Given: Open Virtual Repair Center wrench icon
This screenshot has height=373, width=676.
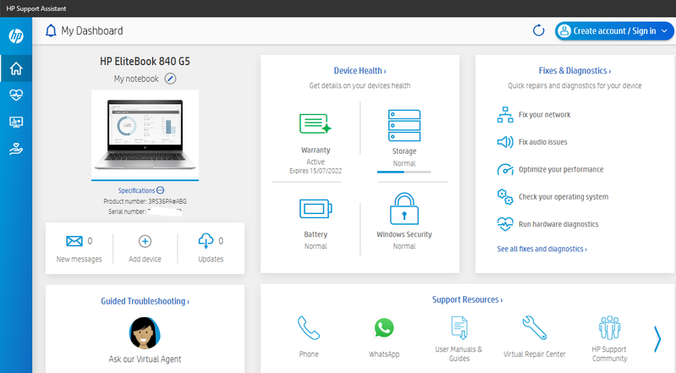Looking at the screenshot, I should [x=534, y=327].
